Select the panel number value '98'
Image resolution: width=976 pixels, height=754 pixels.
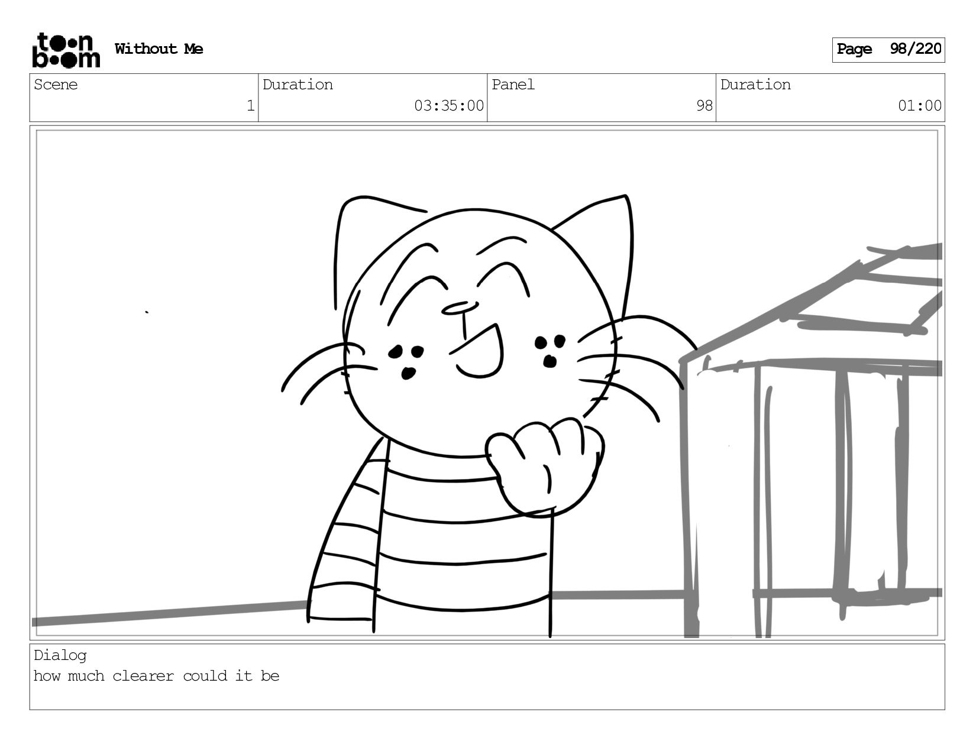[x=704, y=106]
